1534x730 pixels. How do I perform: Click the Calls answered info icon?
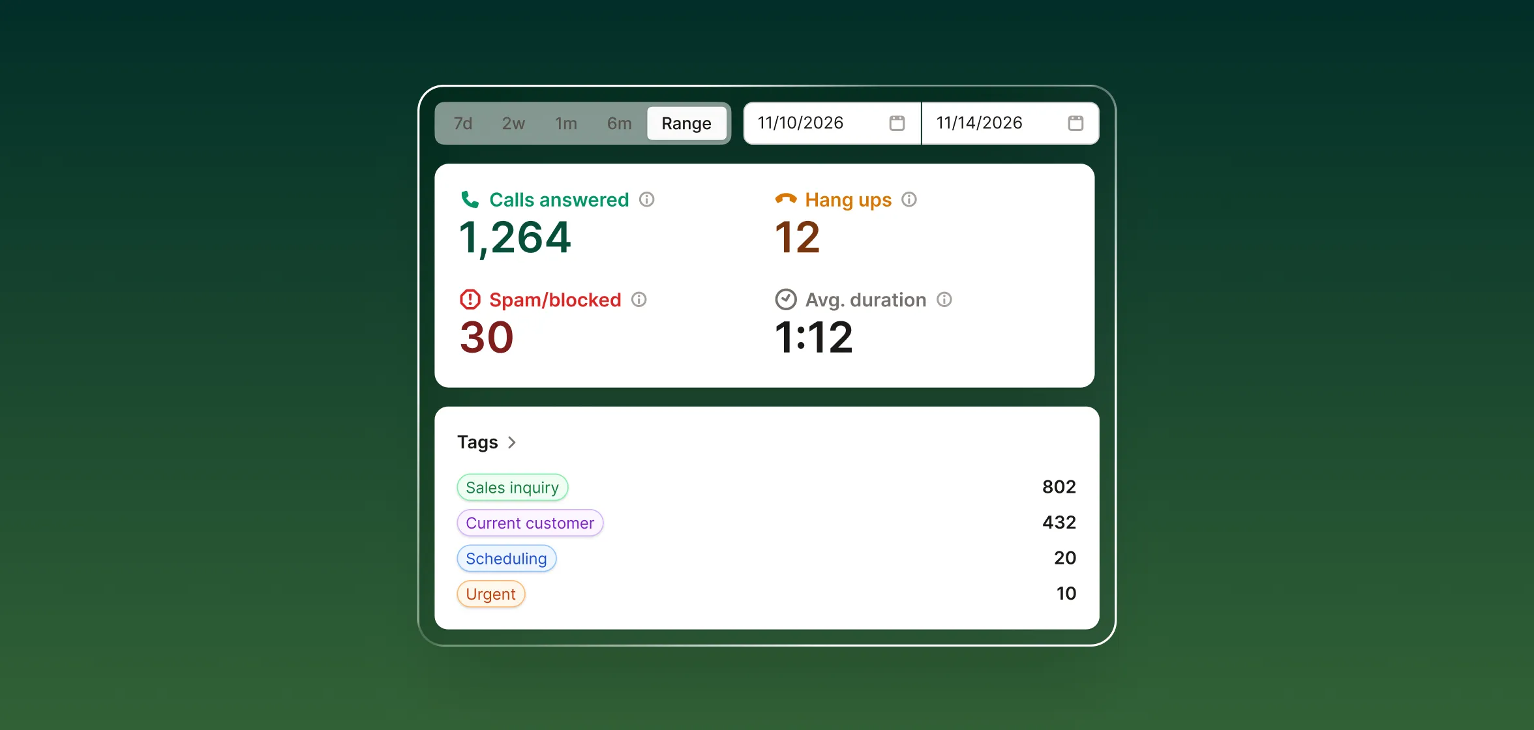coord(646,199)
